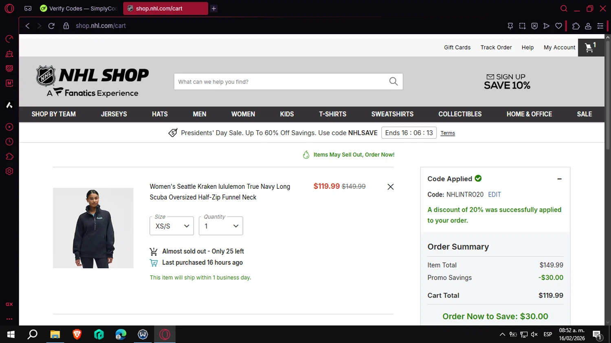Go back in browser history
The width and height of the screenshot is (611, 343).
point(27,26)
